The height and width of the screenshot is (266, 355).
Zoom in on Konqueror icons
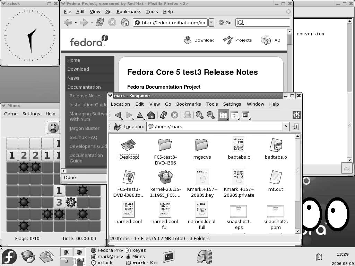(199, 115)
